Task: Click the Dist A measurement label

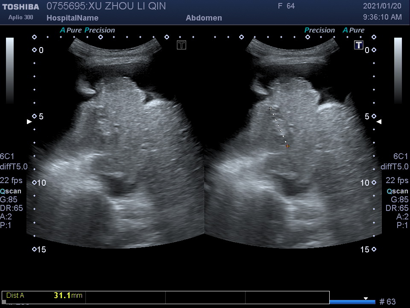Action: [15, 296]
